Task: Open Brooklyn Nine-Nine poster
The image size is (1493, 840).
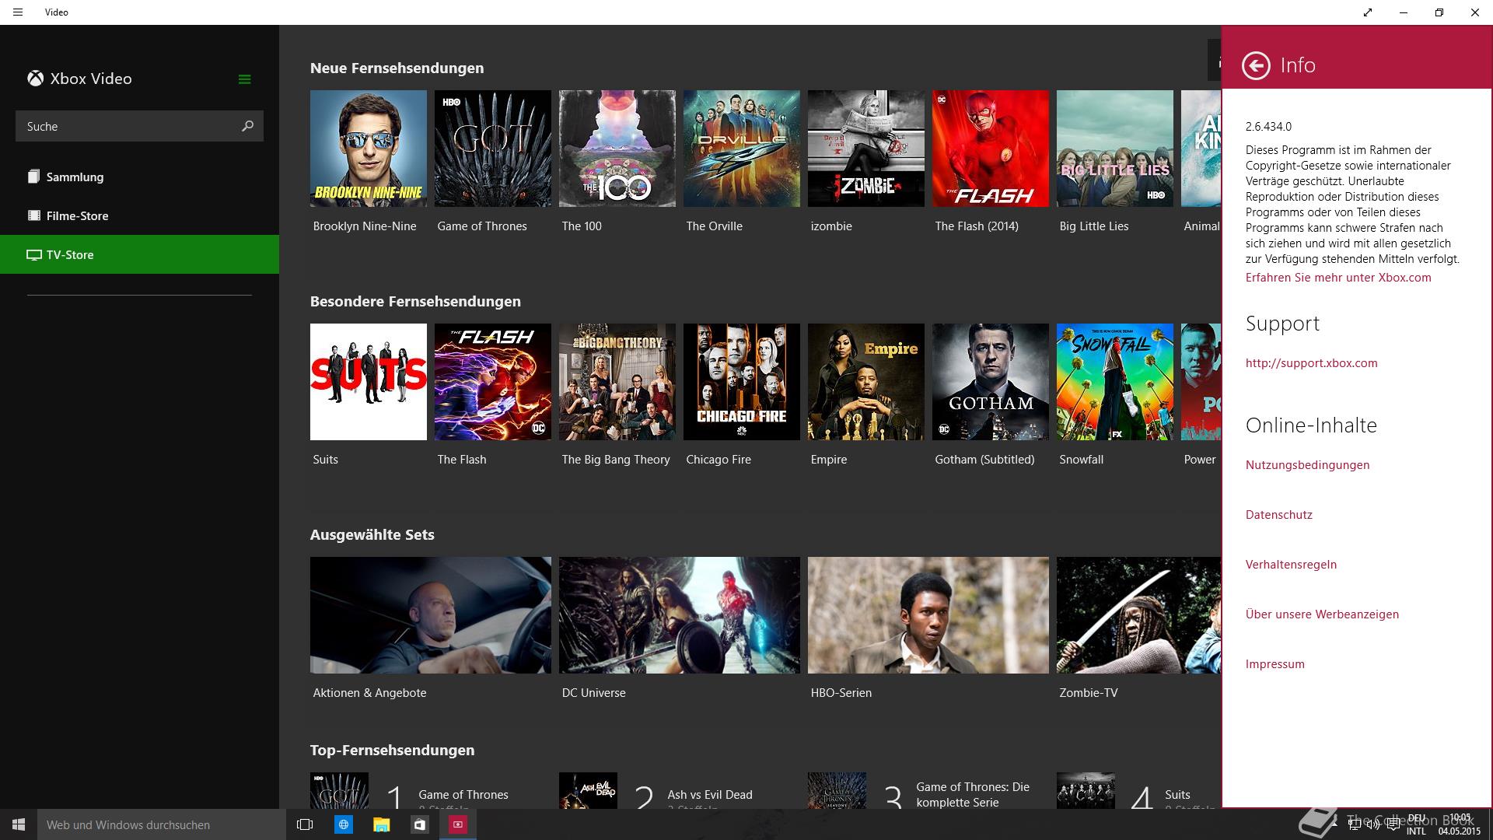Action: coord(369,149)
